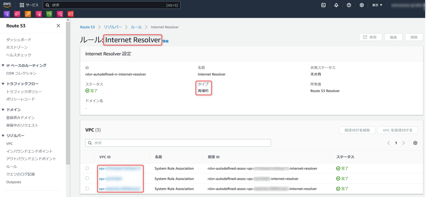Collapse リゾルバー section
The image size is (428, 197).
3,136
